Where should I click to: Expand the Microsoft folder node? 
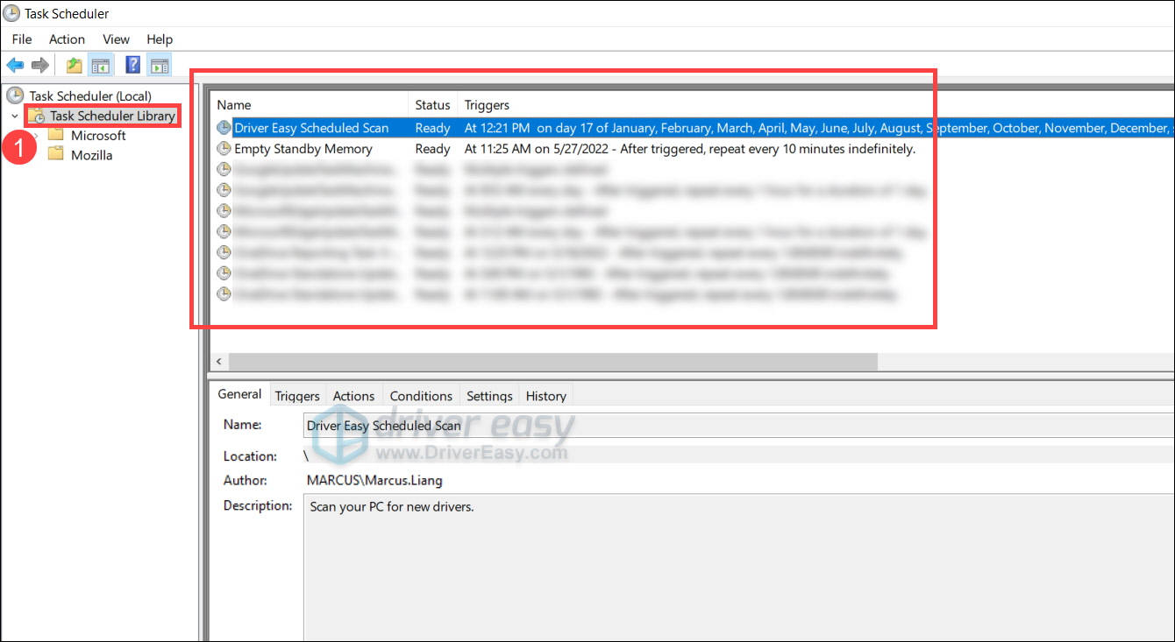(36, 135)
